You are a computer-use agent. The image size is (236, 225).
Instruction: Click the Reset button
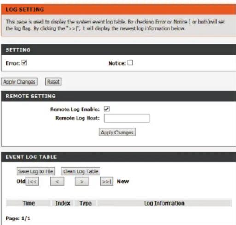coord(53,82)
